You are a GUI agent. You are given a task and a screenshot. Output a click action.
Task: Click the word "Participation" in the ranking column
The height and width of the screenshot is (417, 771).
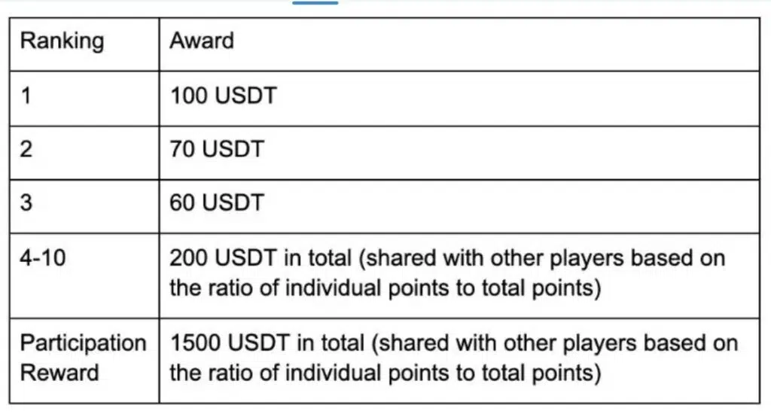tap(83, 343)
